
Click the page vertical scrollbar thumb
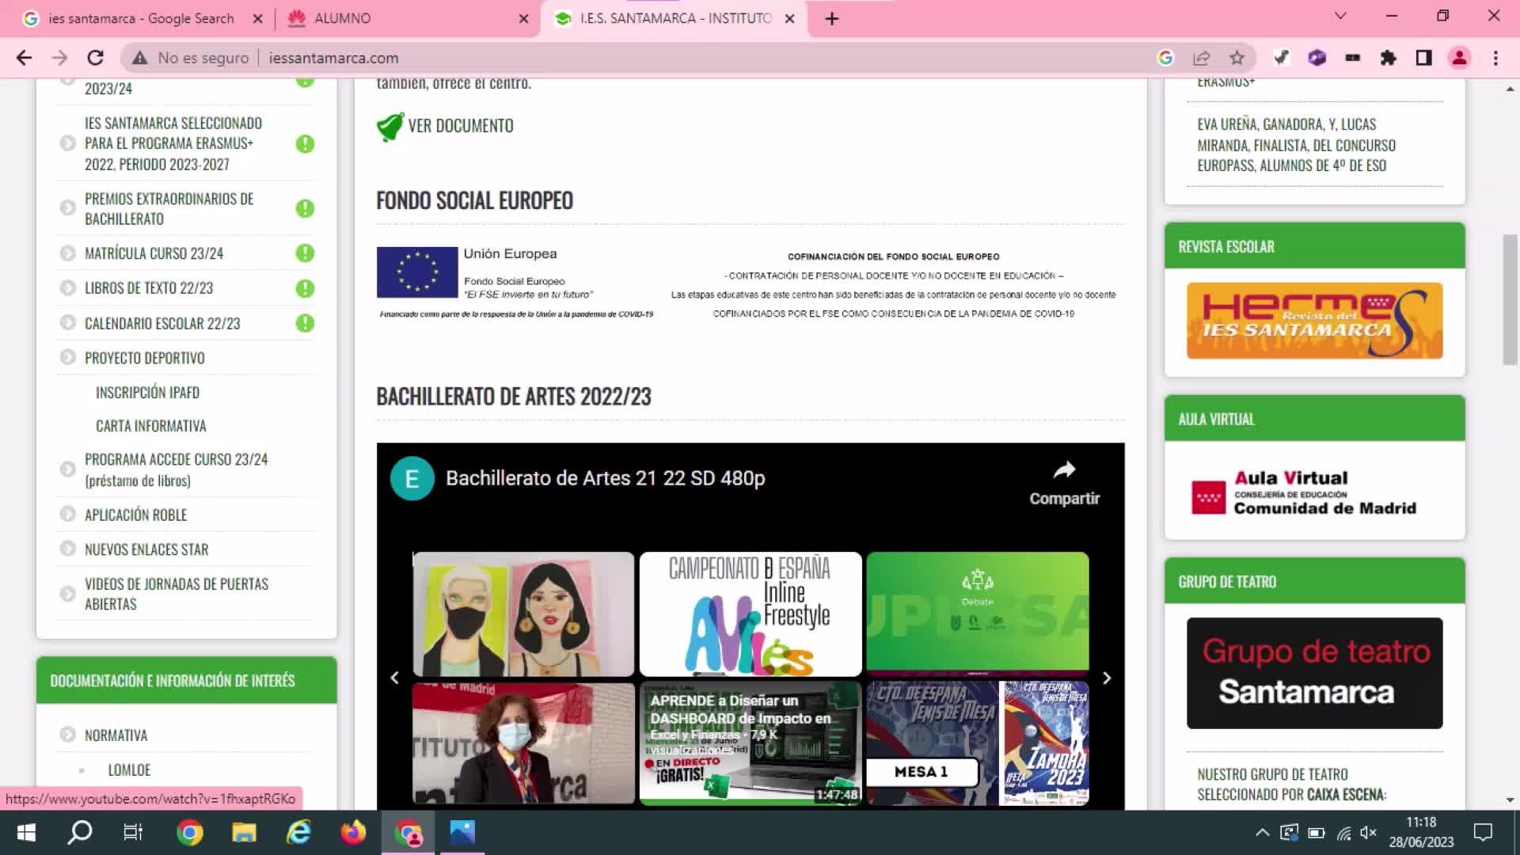tap(1510, 299)
